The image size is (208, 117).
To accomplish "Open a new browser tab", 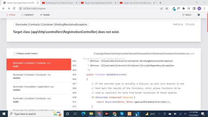I will click(160, 3).
